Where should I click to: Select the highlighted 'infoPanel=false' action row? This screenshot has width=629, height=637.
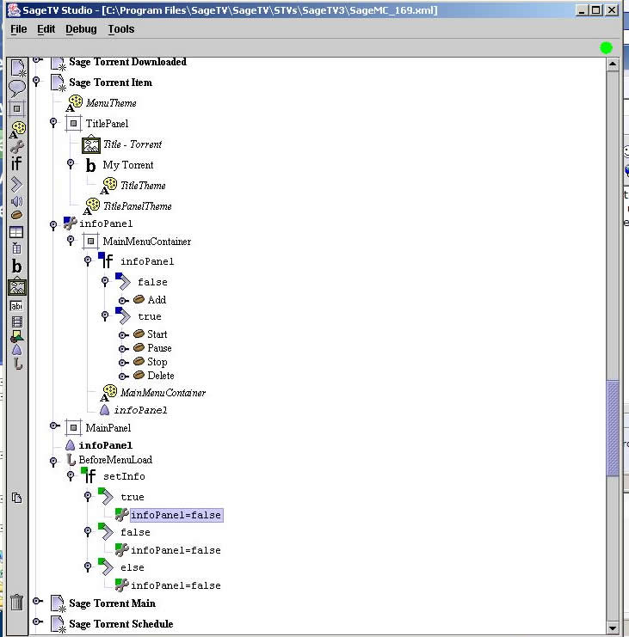pyautogui.click(x=176, y=515)
